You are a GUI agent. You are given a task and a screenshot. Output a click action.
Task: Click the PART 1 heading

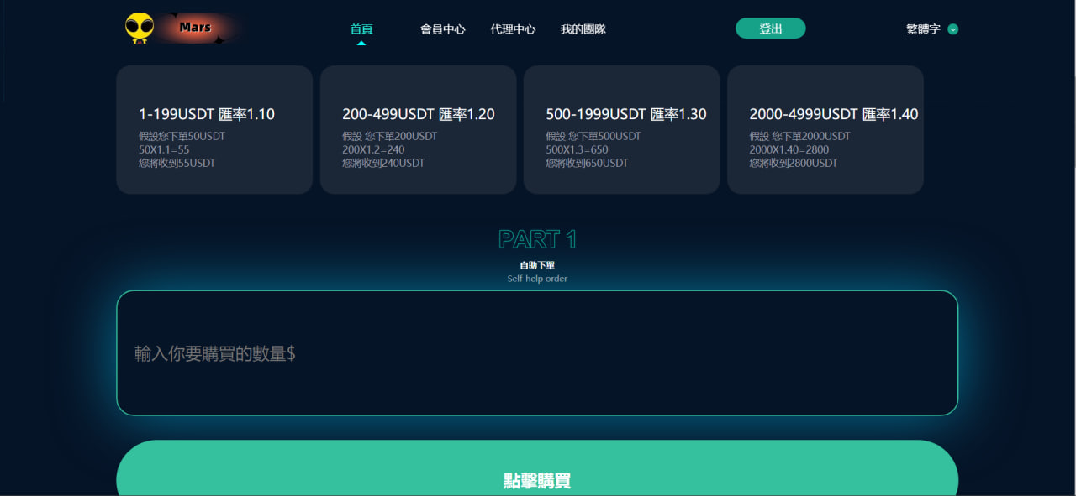pyautogui.click(x=537, y=240)
